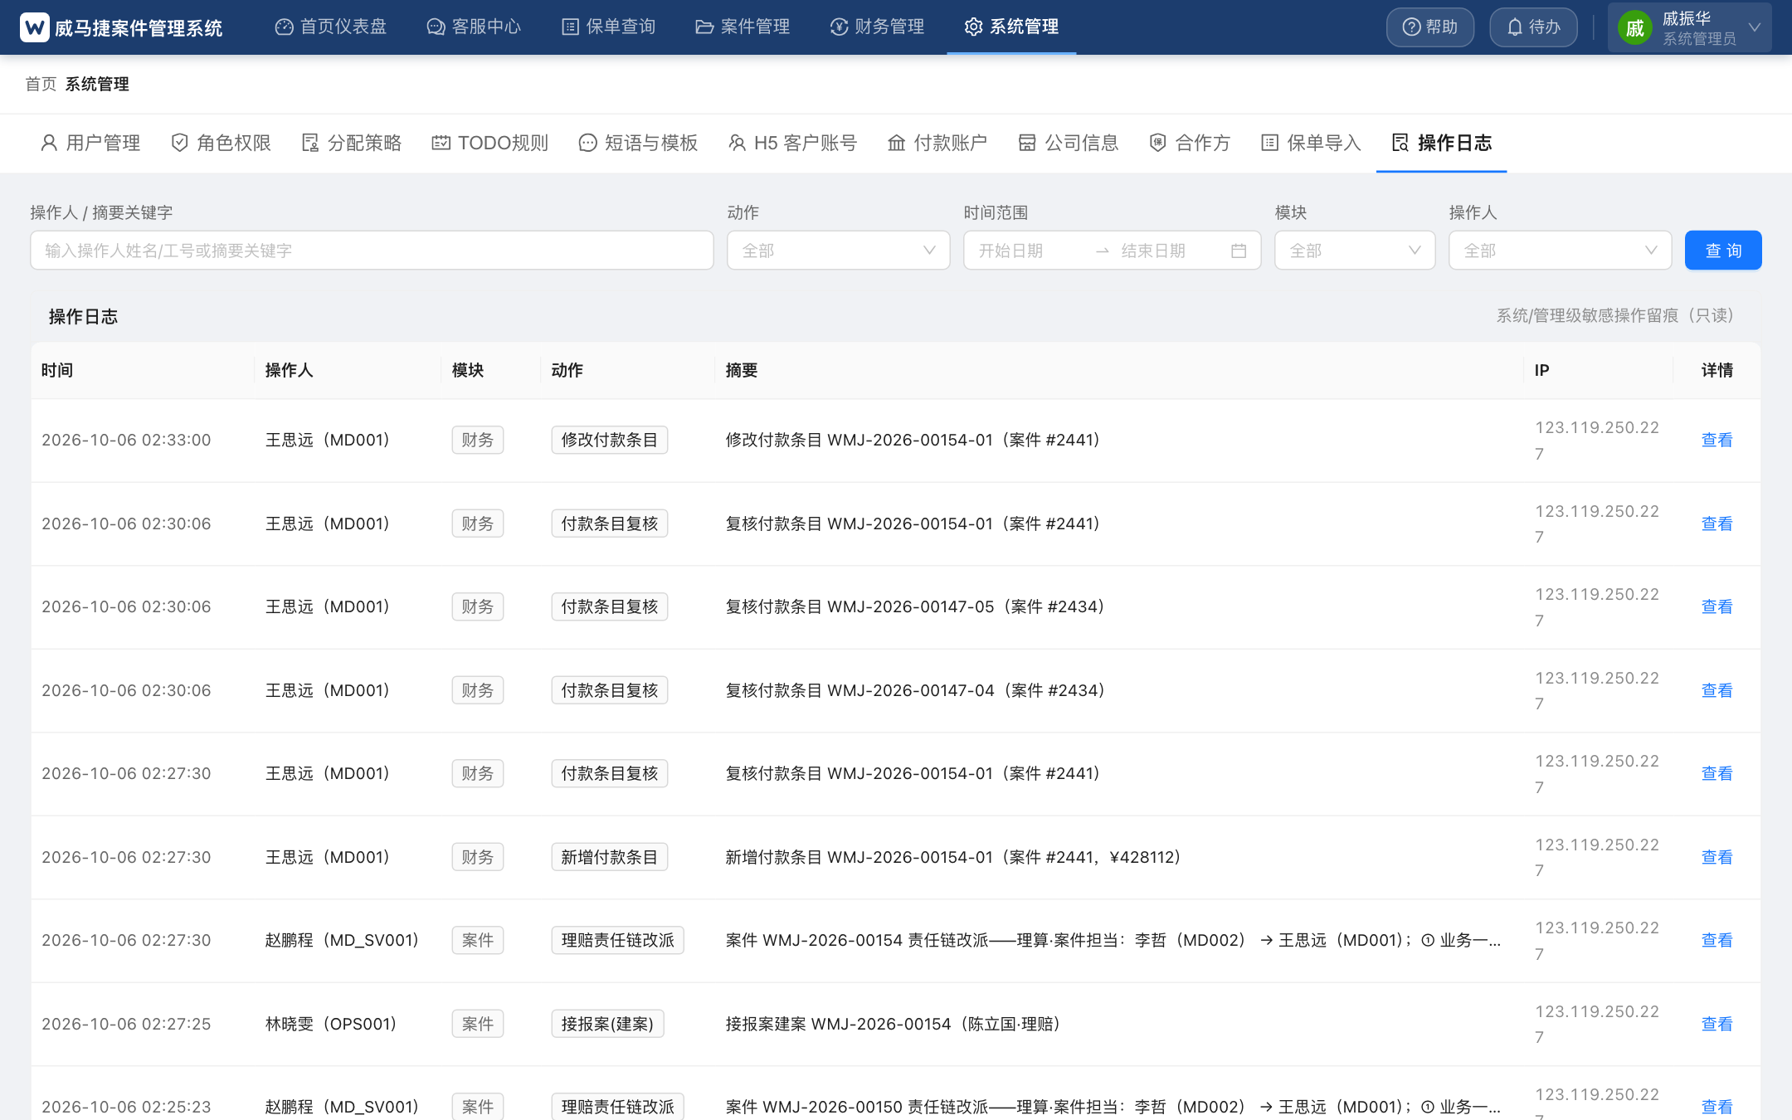Expand the user account menu chevron
The width and height of the screenshot is (1792, 1120).
tap(1755, 27)
